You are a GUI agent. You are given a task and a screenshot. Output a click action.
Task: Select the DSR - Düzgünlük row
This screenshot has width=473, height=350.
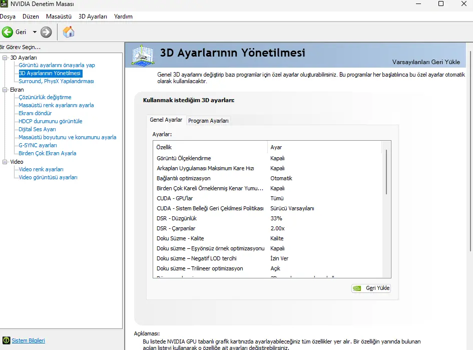click(x=268, y=218)
